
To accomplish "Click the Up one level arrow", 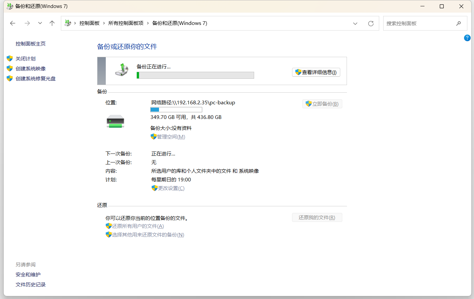I will (x=52, y=23).
